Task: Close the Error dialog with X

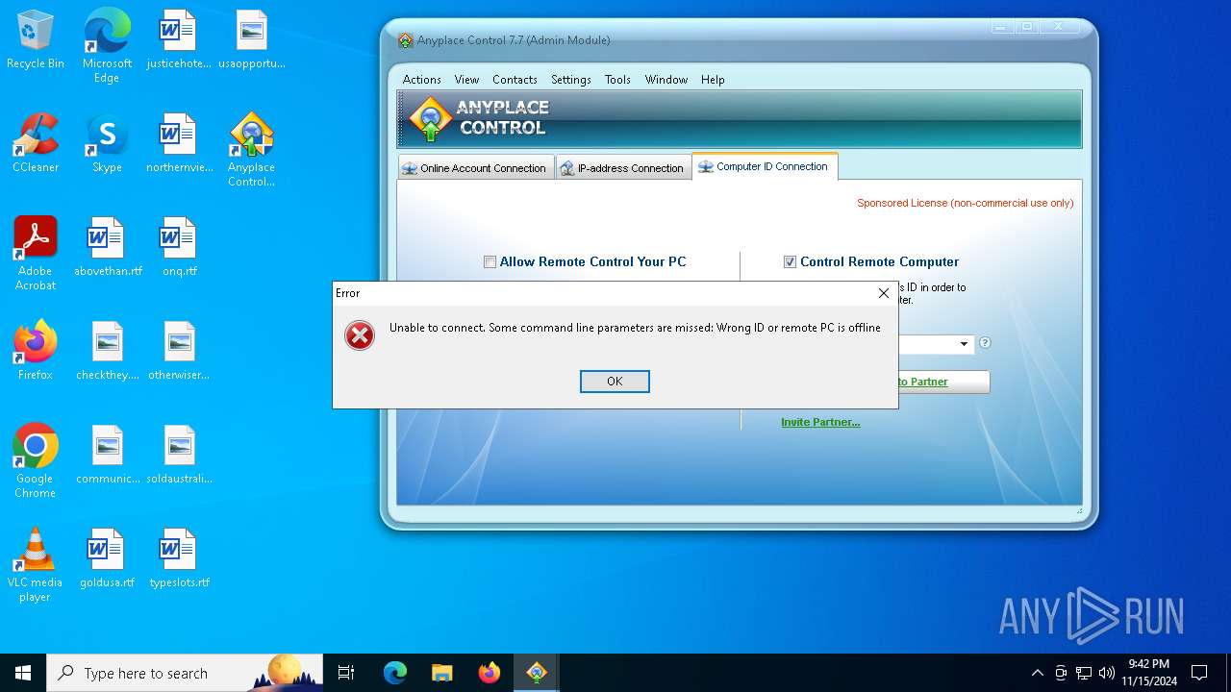Action: [884, 293]
